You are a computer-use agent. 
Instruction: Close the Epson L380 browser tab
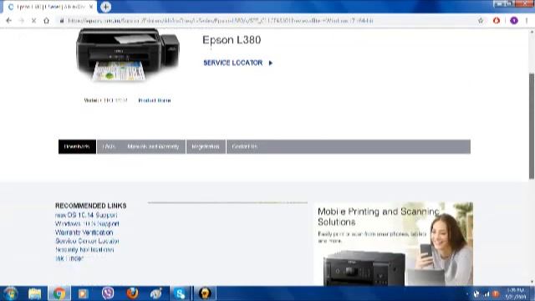pyautogui.click(x=91, y=7)
